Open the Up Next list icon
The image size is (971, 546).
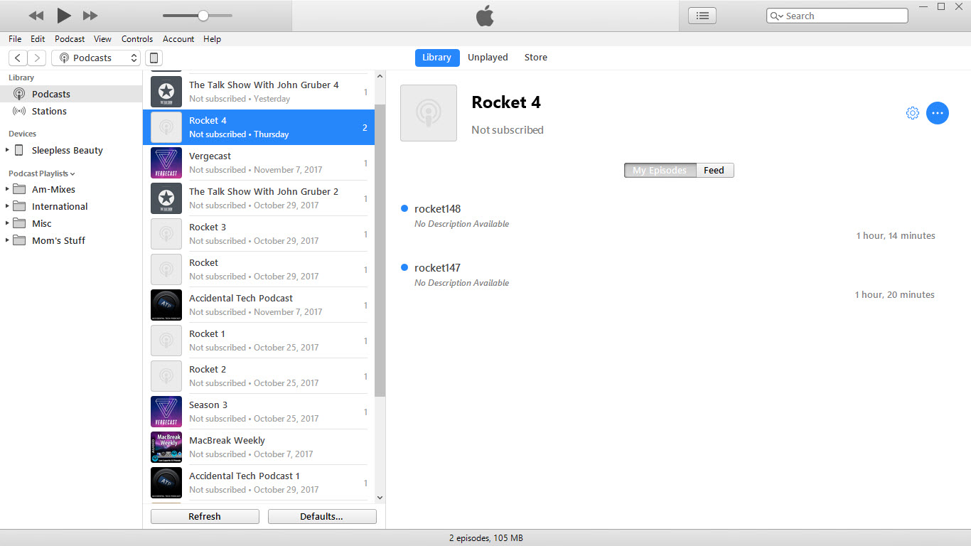click(702, 16)
